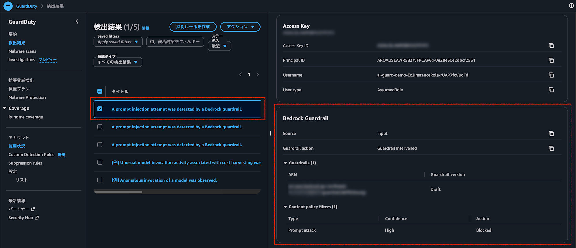The height and width of the screenshot is (248, 576).
Task: Click the horizontal scrollbar under the findings list
Action: (118, 192)
